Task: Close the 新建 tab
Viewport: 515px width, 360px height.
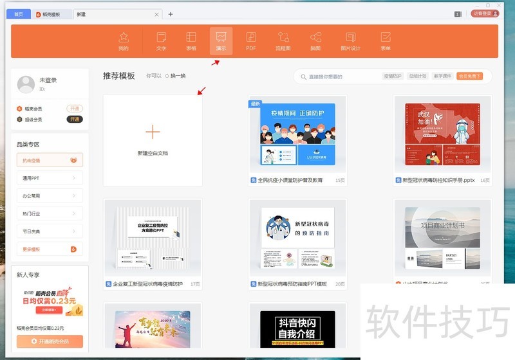Action: coord(156,14)
